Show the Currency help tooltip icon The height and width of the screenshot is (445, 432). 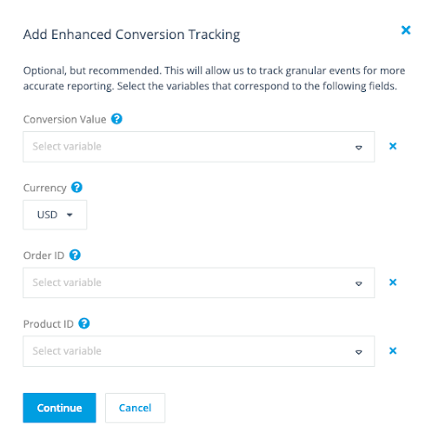(x=77, y=187)
